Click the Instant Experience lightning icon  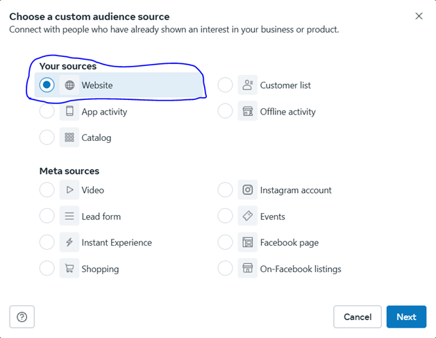(69, 242)
